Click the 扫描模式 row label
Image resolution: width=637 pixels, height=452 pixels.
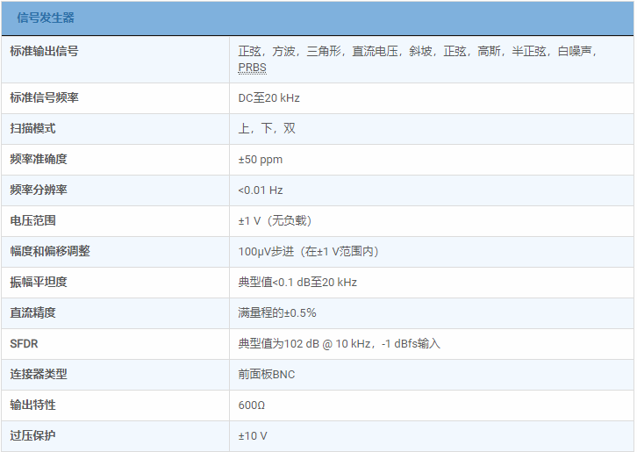(x=32, y=128)
